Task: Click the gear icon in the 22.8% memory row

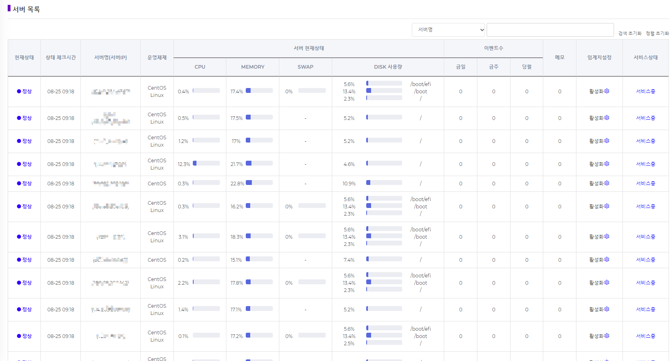Action: [607, 183]
